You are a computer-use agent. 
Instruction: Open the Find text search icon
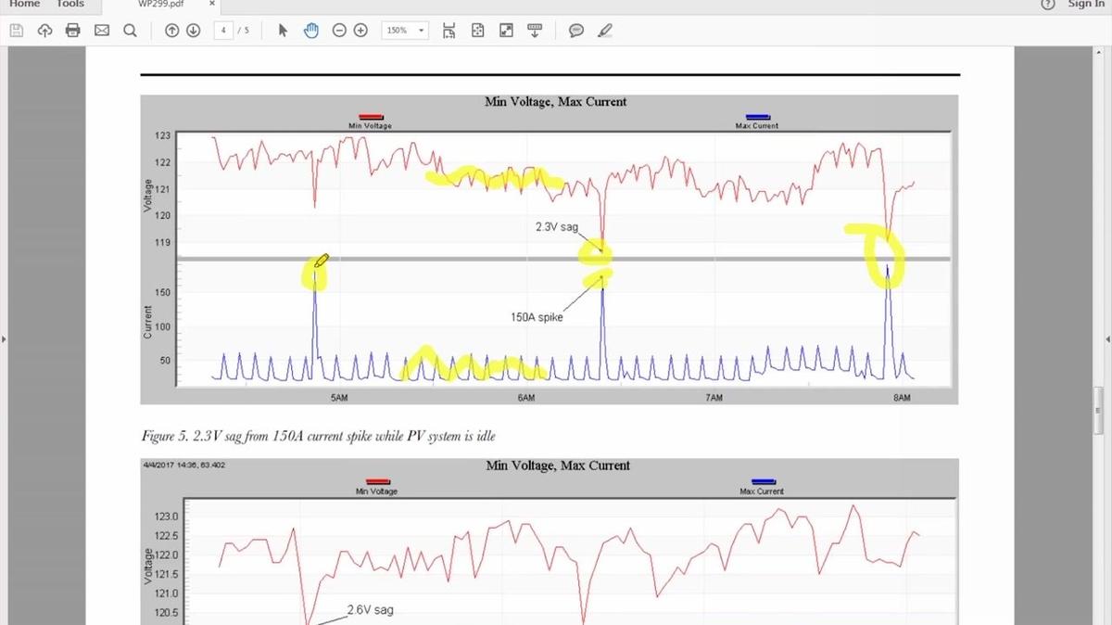[x=130, y=31]
